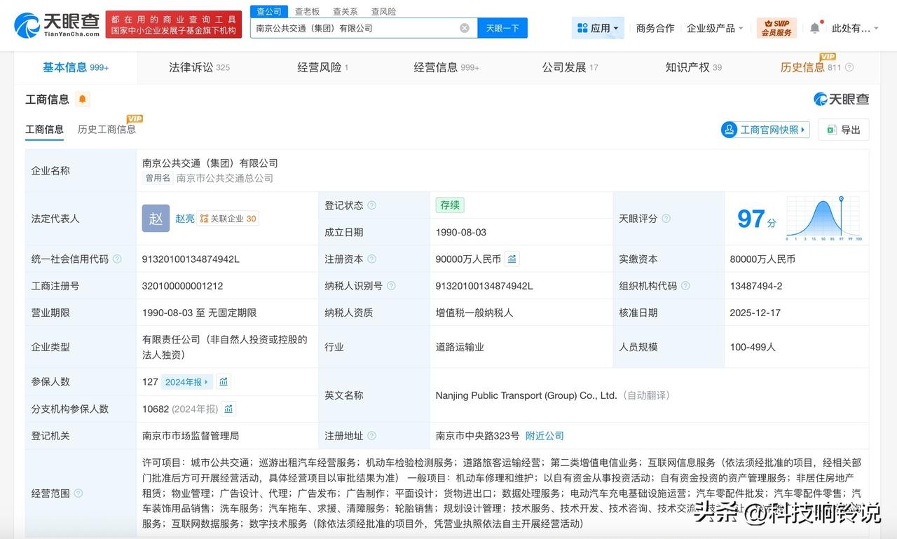This screenshot has height=539, width=897.
Task: Click green export icon beside 导出
Action: (831, 130)
